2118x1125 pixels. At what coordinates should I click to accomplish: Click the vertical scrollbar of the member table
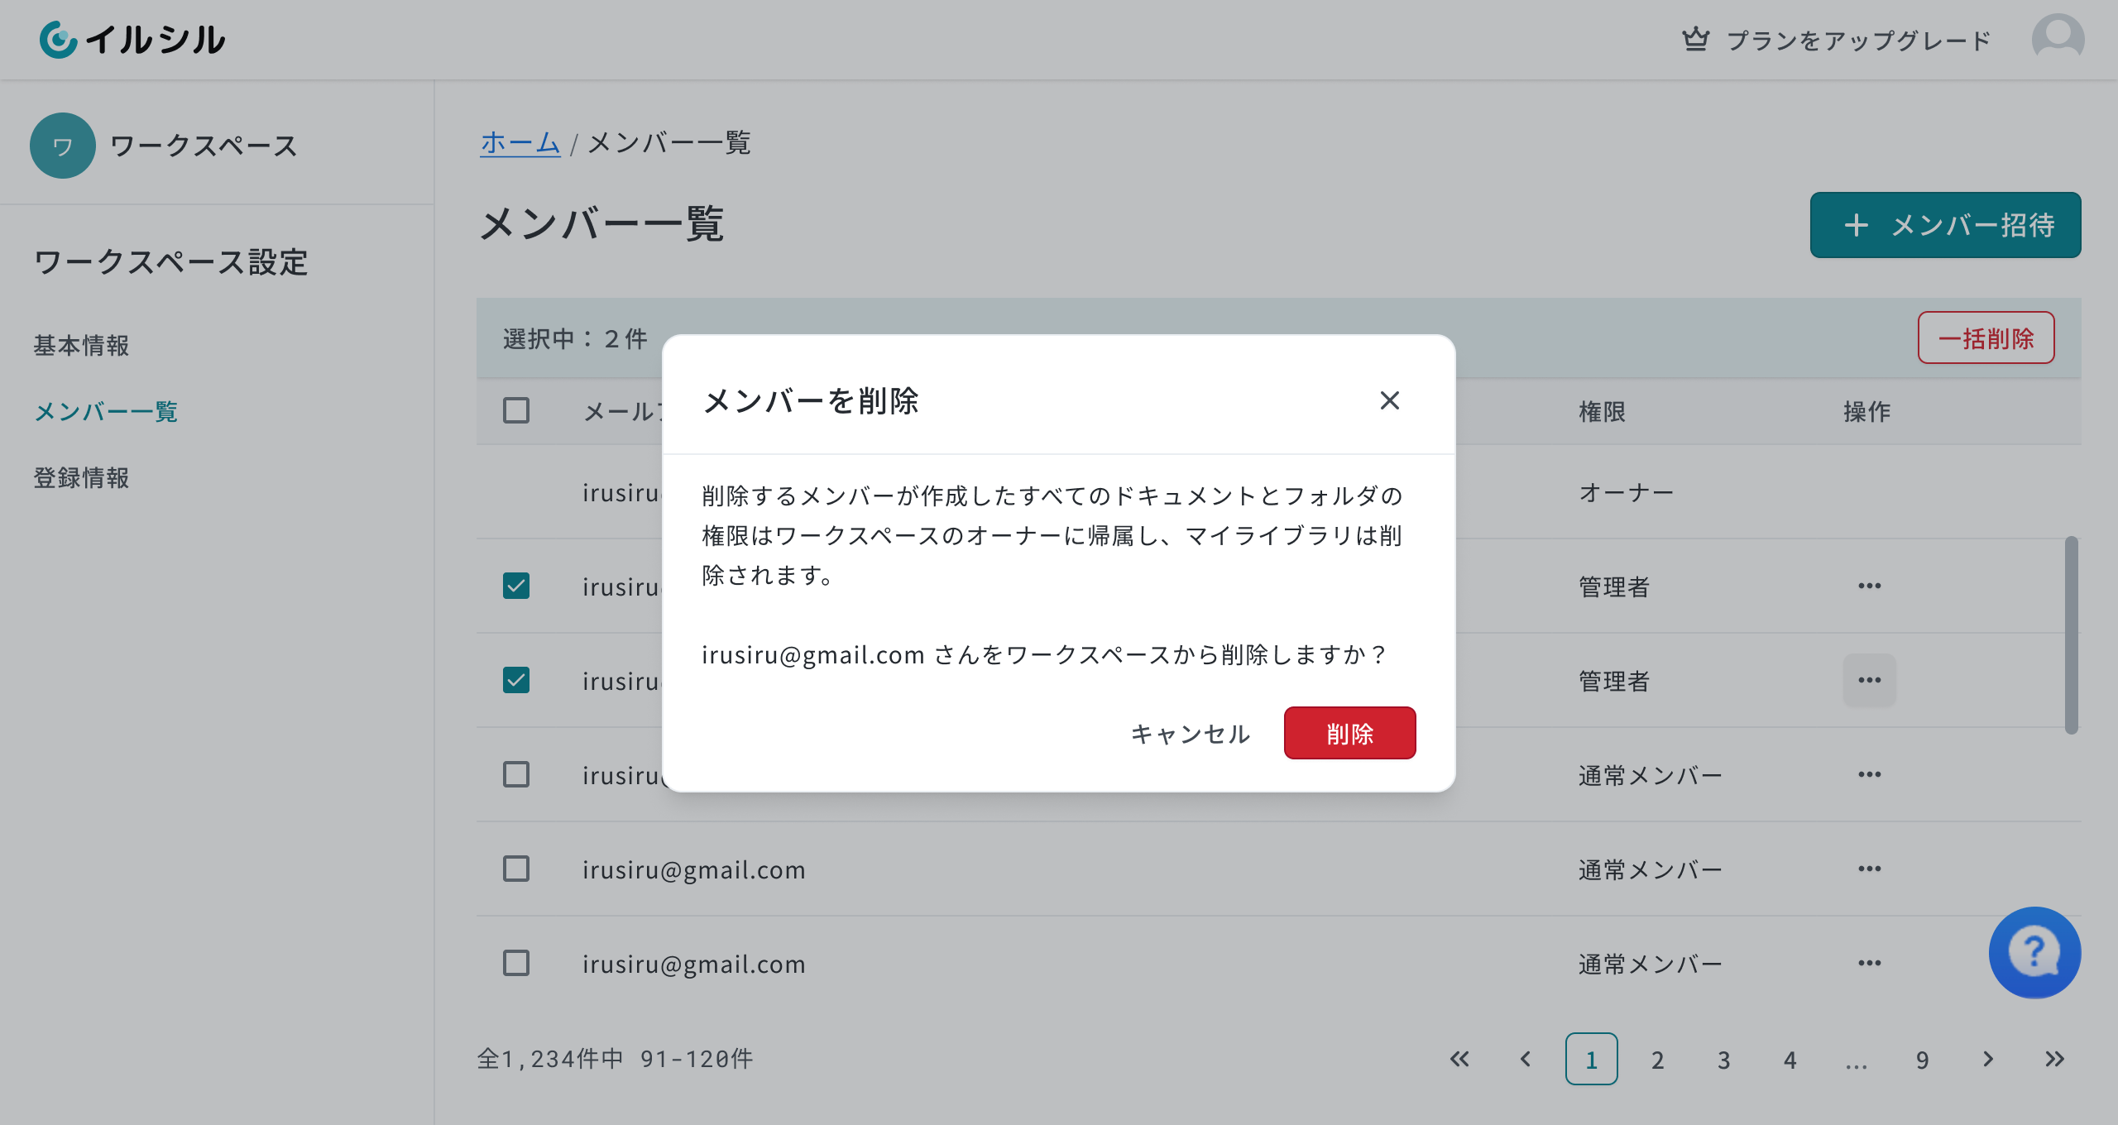click(x=2072, y=635)
